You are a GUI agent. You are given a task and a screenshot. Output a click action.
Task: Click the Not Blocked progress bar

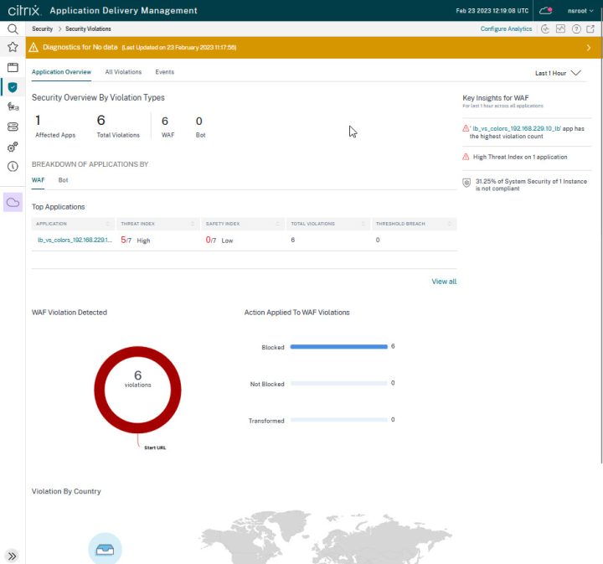[x=339, y=383]
